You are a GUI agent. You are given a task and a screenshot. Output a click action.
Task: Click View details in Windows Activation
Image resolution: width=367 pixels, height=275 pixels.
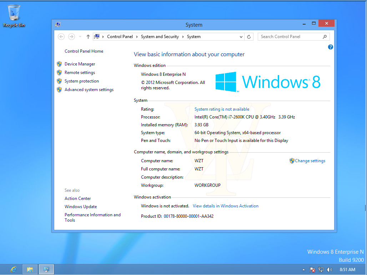pos(225,206)
